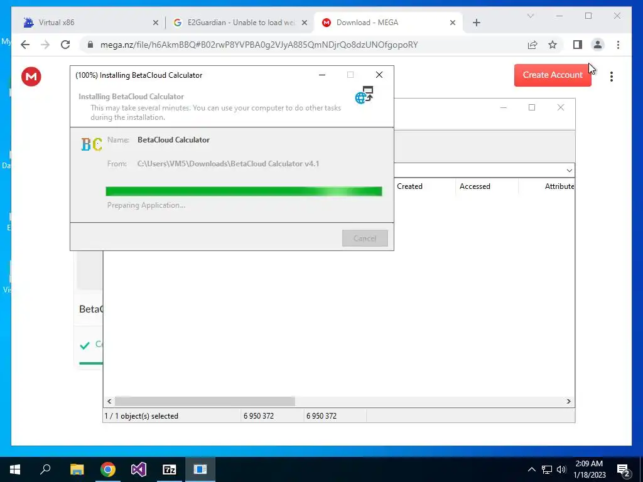Click the 'BetaCloud Calculator' name value
The image size is (643, 482).
(173, 140)
